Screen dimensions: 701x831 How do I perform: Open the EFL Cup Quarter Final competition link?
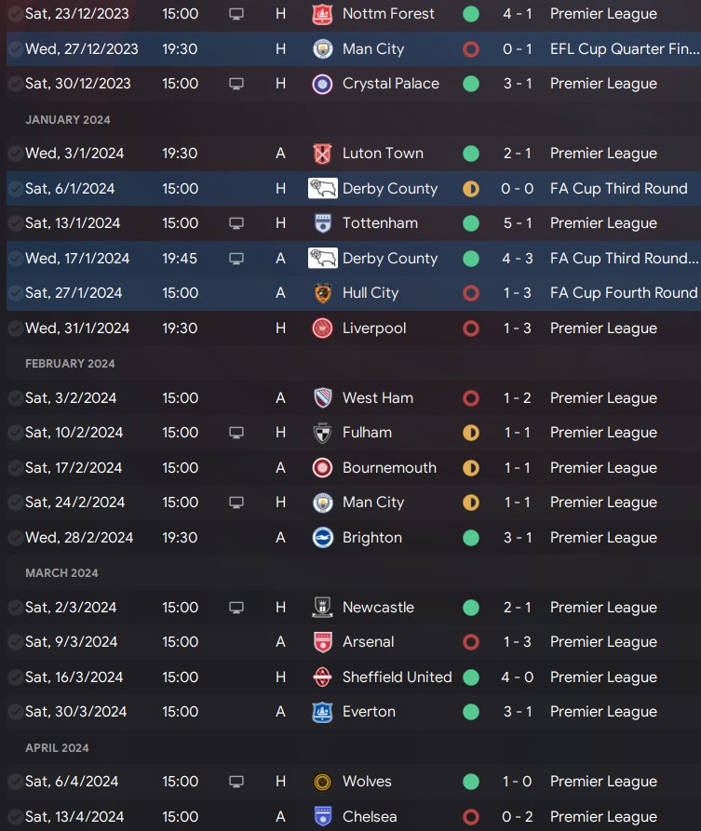pos(623,49)
